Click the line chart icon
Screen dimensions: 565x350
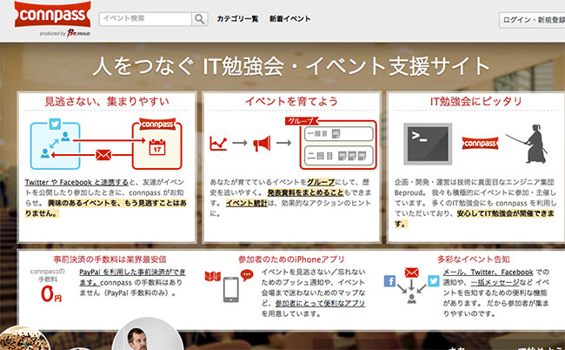point(218,144)
